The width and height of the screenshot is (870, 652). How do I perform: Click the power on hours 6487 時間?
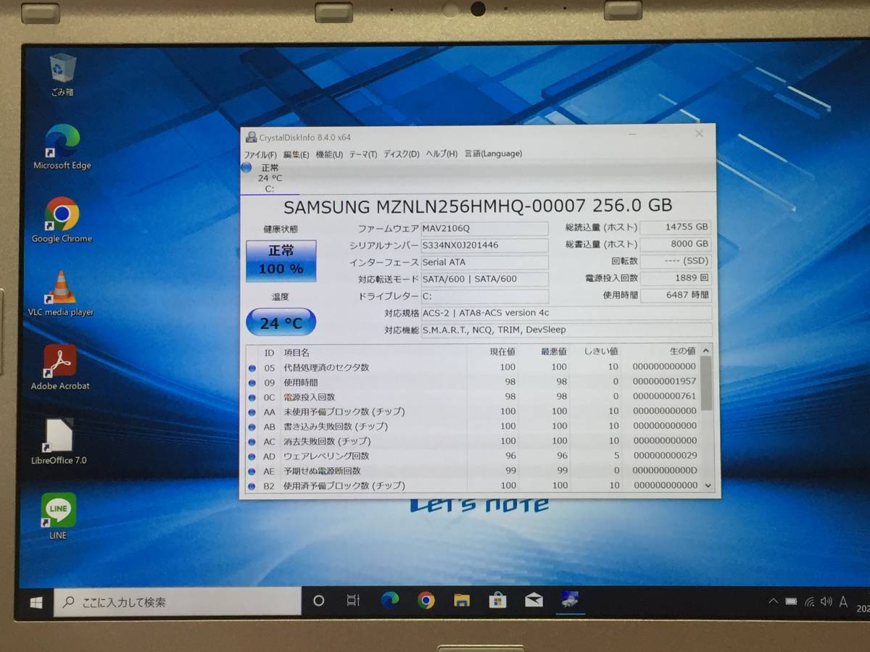[676, 295]
